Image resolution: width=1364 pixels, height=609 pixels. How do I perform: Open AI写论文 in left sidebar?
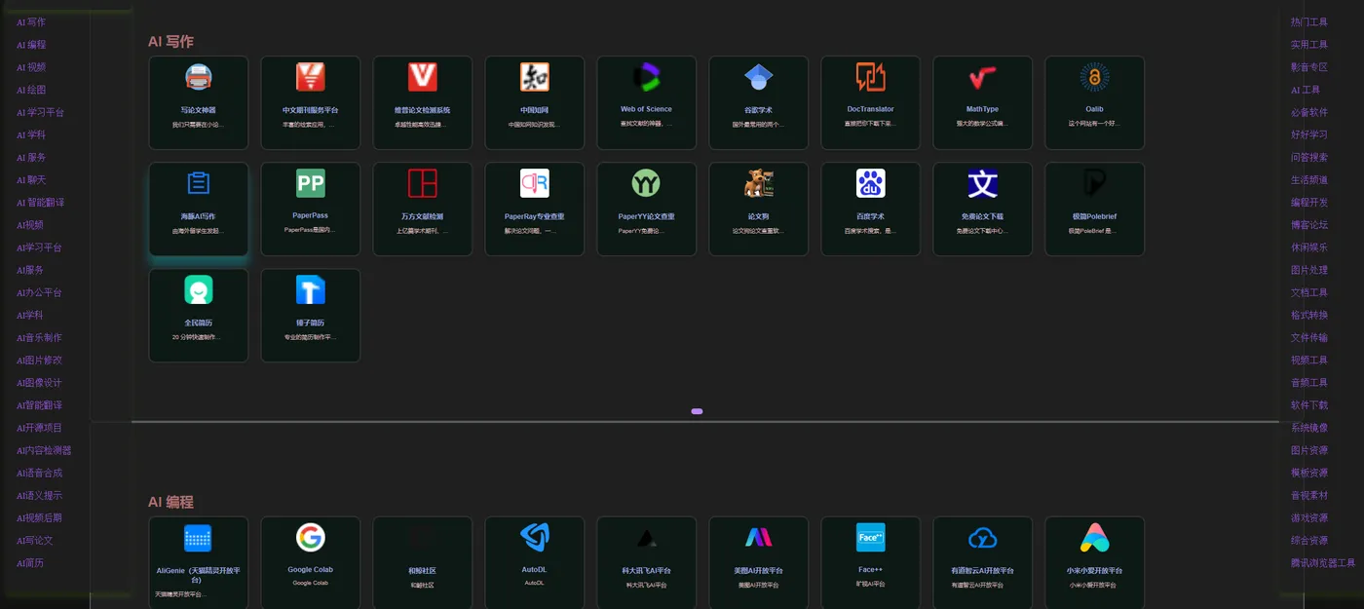pos(35,540)
